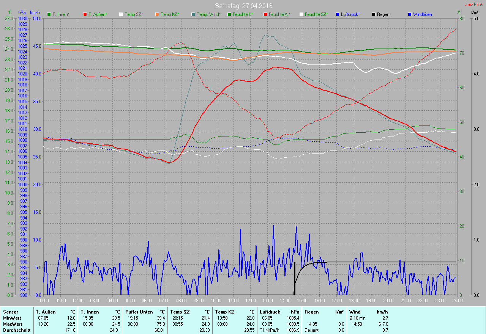Select the rain time '14:35'
This screenshot has height=334, width=486.
(x=312, y=324)
